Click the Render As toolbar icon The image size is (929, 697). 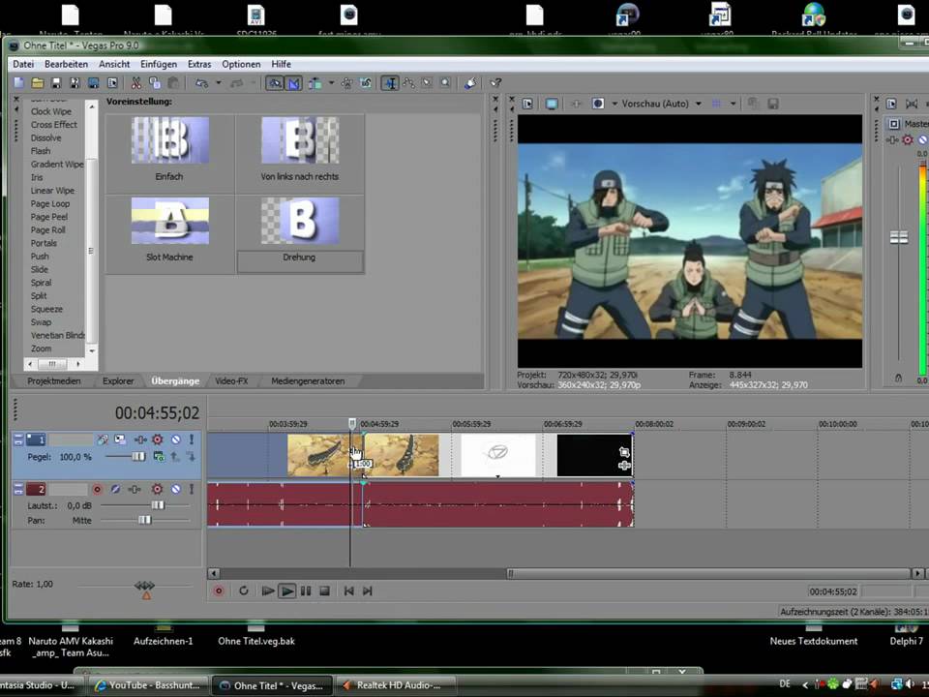94,83
